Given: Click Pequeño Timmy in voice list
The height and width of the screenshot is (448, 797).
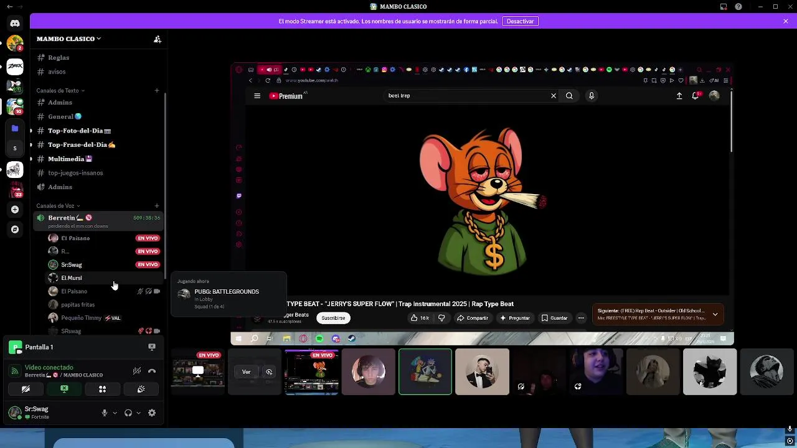Looking at the screenshot, I should tap(103, 318).
